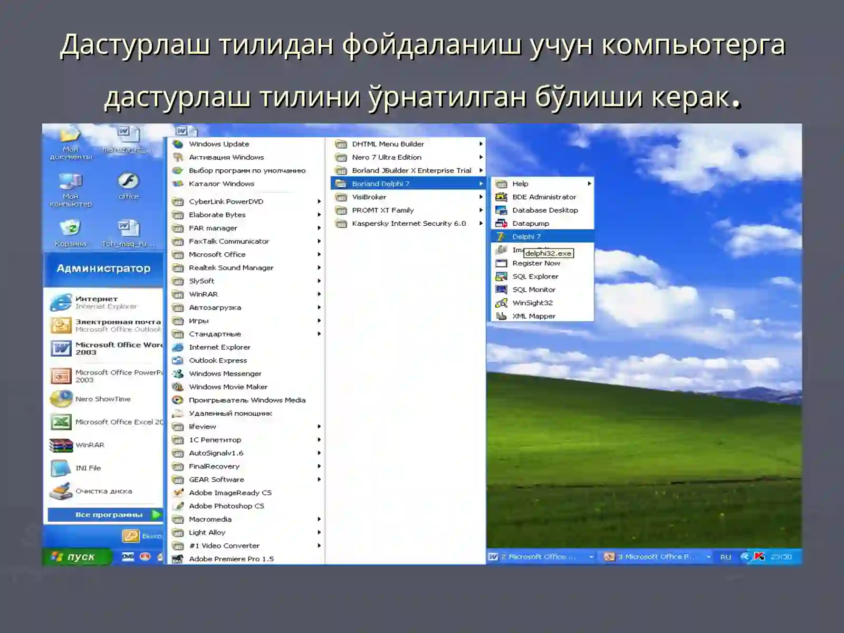Expand the WinRAR program folder arrow
844x633 pixels.
click(319, 294)
